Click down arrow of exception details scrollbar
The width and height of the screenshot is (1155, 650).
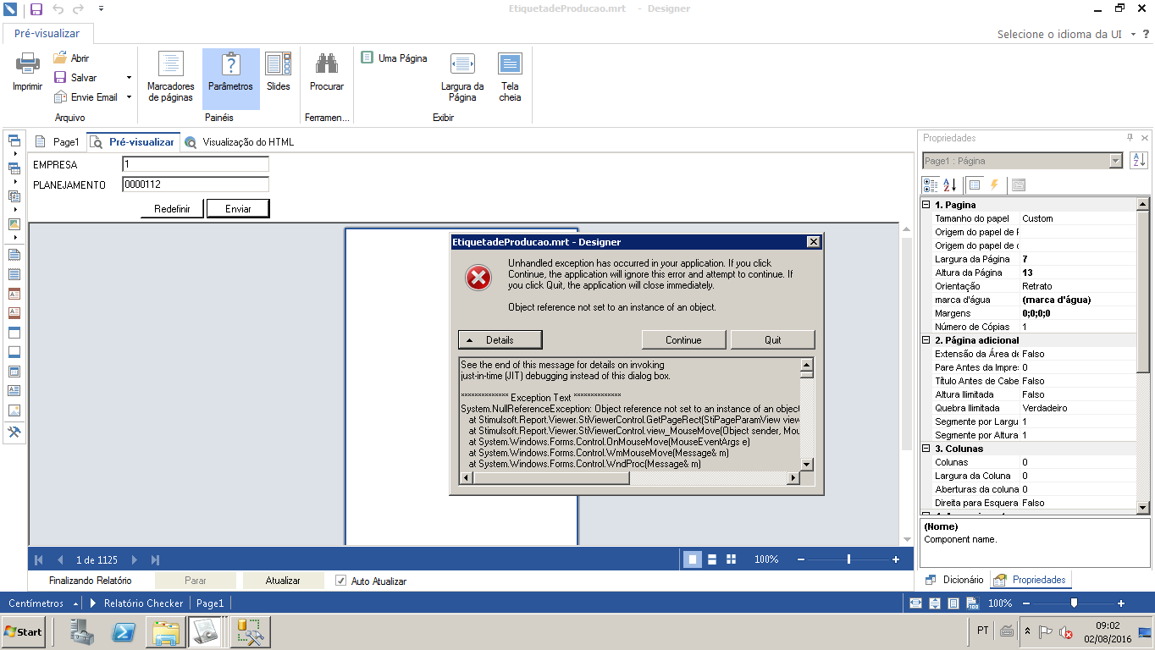click(807, 464)
